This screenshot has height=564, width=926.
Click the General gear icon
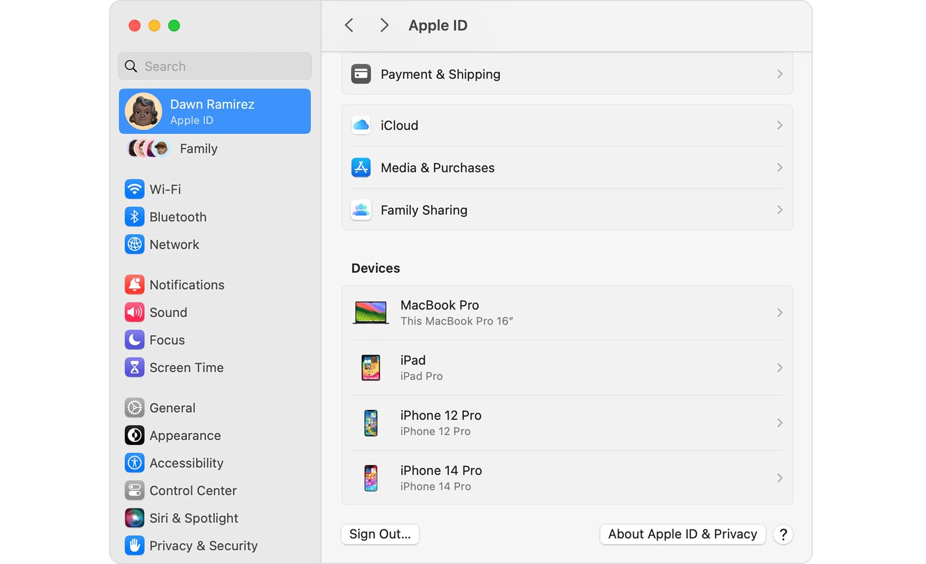click(x=134, y=408)
